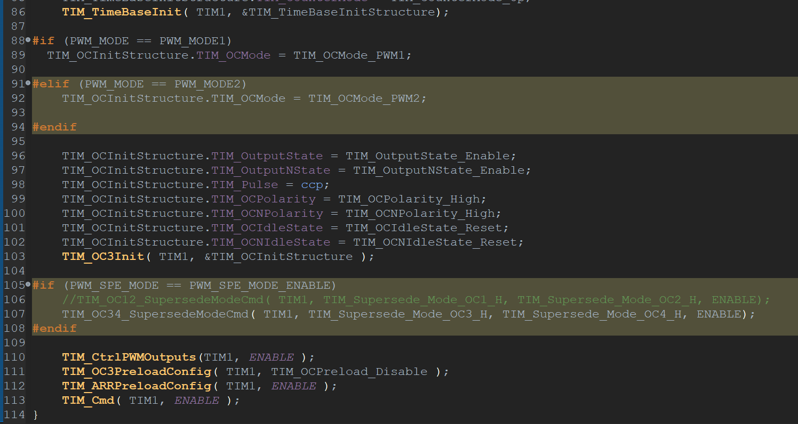This screenshot has width=798, height=424.
Task: Click the #endif directive on line 108
Action: [x=54, y=329]
